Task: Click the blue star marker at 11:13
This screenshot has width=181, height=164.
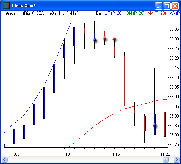Action: click(95, 40)
